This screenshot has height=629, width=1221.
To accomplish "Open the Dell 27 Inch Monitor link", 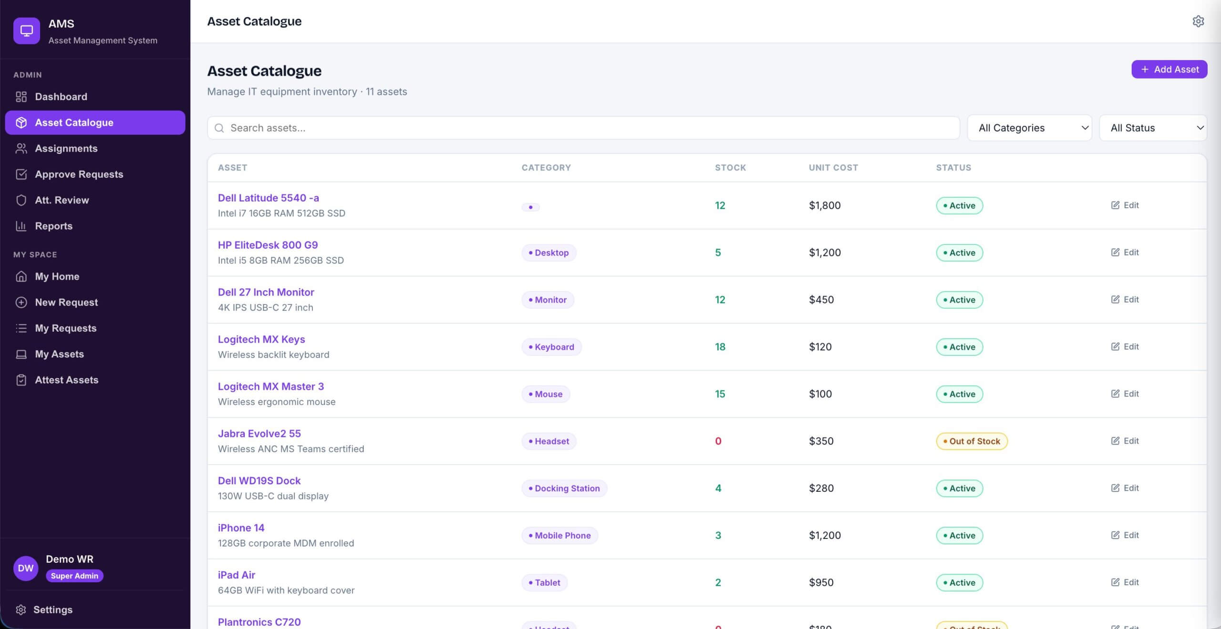I will tap(266, 292).
